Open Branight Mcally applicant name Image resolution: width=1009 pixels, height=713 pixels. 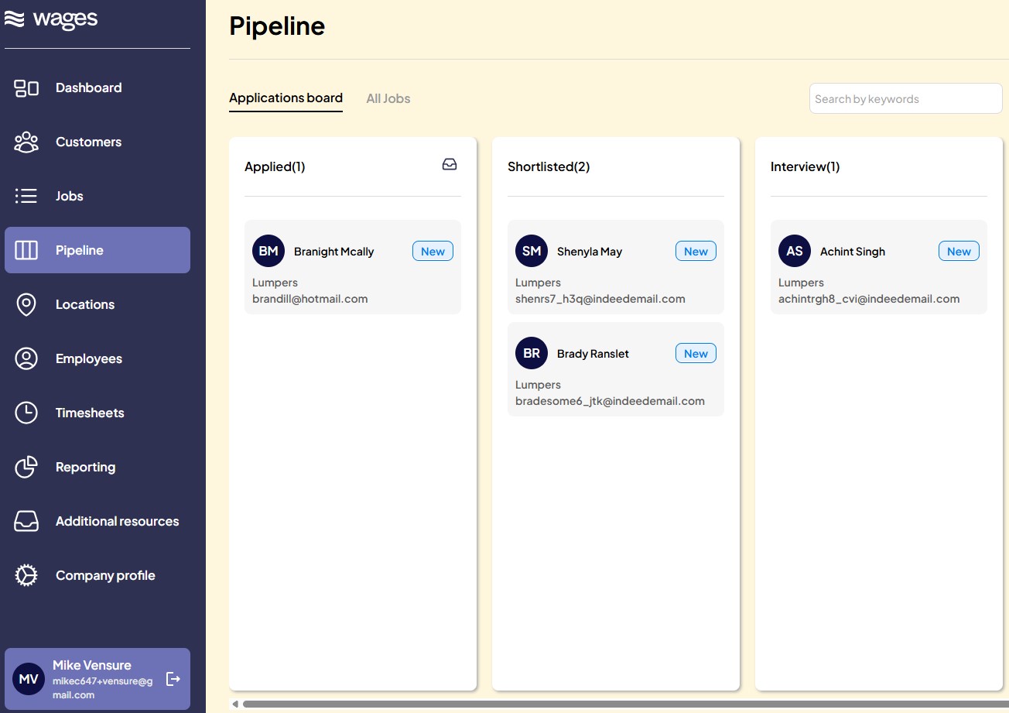[333, 252]
